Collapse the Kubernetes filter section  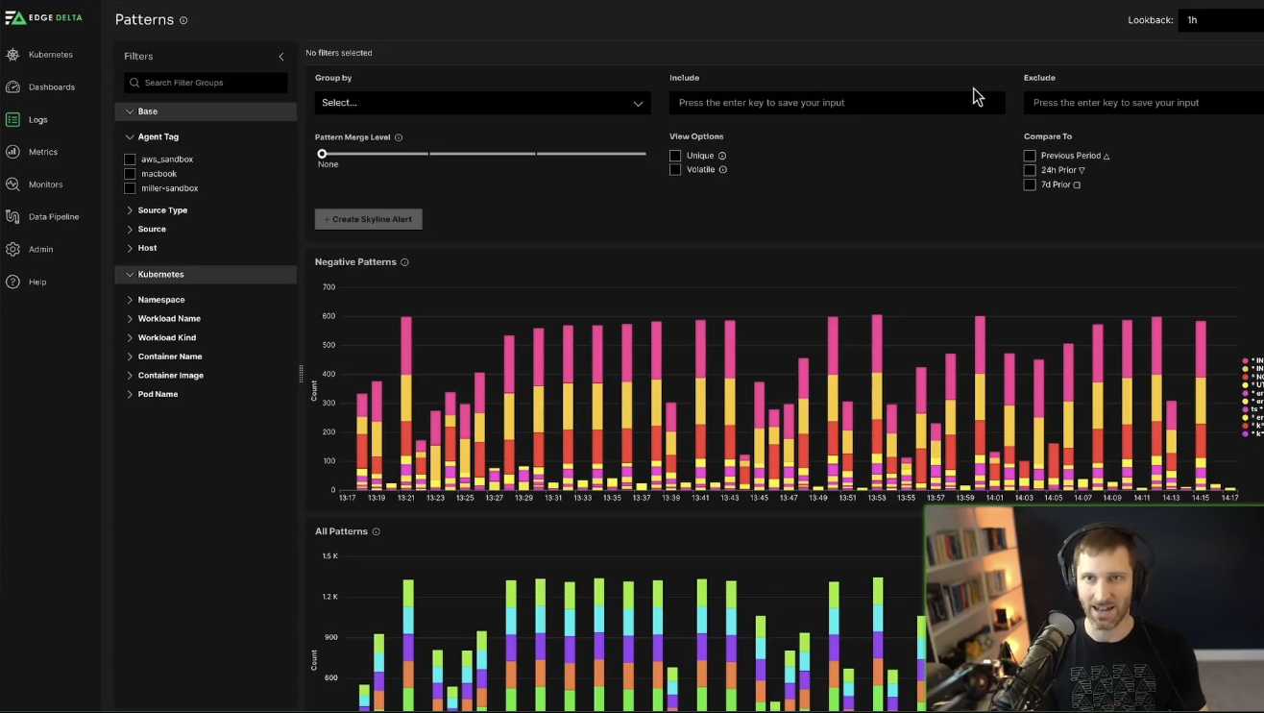pyautogui.click(x=130, y=275)
